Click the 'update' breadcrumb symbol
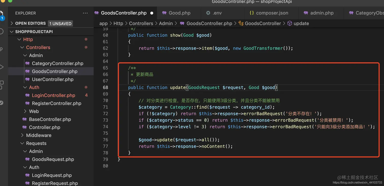Viewport: 384px width, 186px height. pyautogui.click(x=301, y=23)
